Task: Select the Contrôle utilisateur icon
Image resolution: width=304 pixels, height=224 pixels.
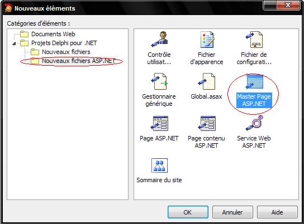Action: pyautogui.click(x=159, y=40)
